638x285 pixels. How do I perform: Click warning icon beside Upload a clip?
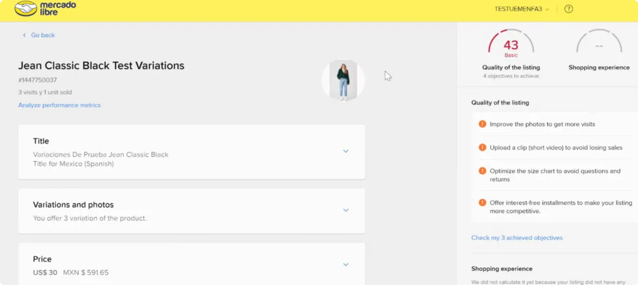483,148
